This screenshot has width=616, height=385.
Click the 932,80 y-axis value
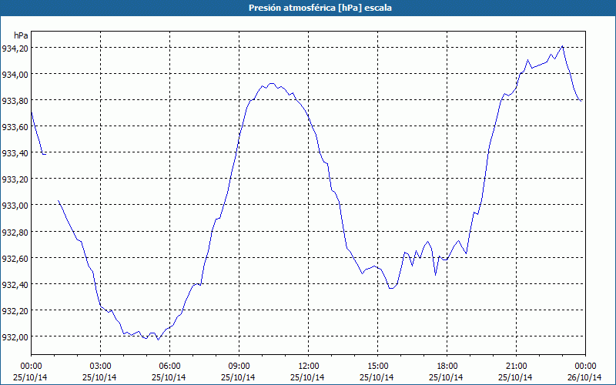pos(14,233)
